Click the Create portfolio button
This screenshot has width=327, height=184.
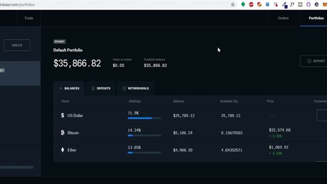point(17,45)
